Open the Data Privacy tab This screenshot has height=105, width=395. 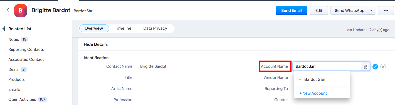(x=155, y=28)
